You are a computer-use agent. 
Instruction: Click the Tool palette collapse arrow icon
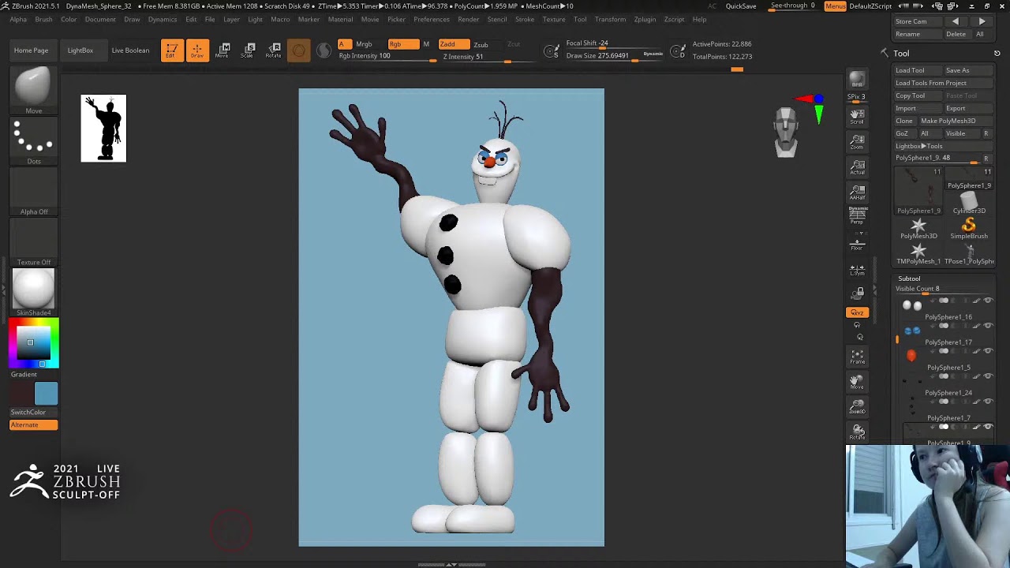[x=885, y=53]
